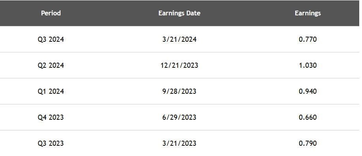Click the 0.790 earnings value
The height and width of the screenshot is (156, 362).
(307, 143)
